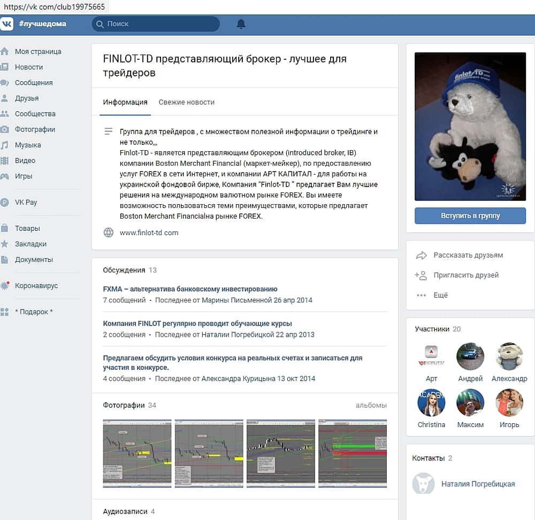Screen dimensions: 535x520
Task: Switch to the Информация tab
Action: tap(125, 102)
